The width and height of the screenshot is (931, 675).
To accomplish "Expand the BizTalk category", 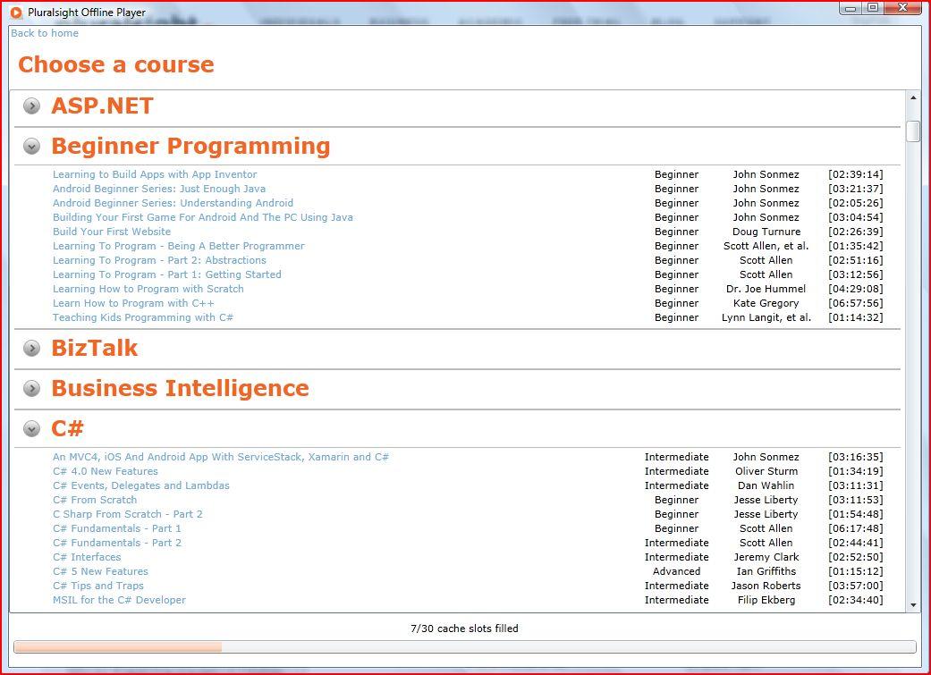I will pyautogui.click(x=31, y=348).
